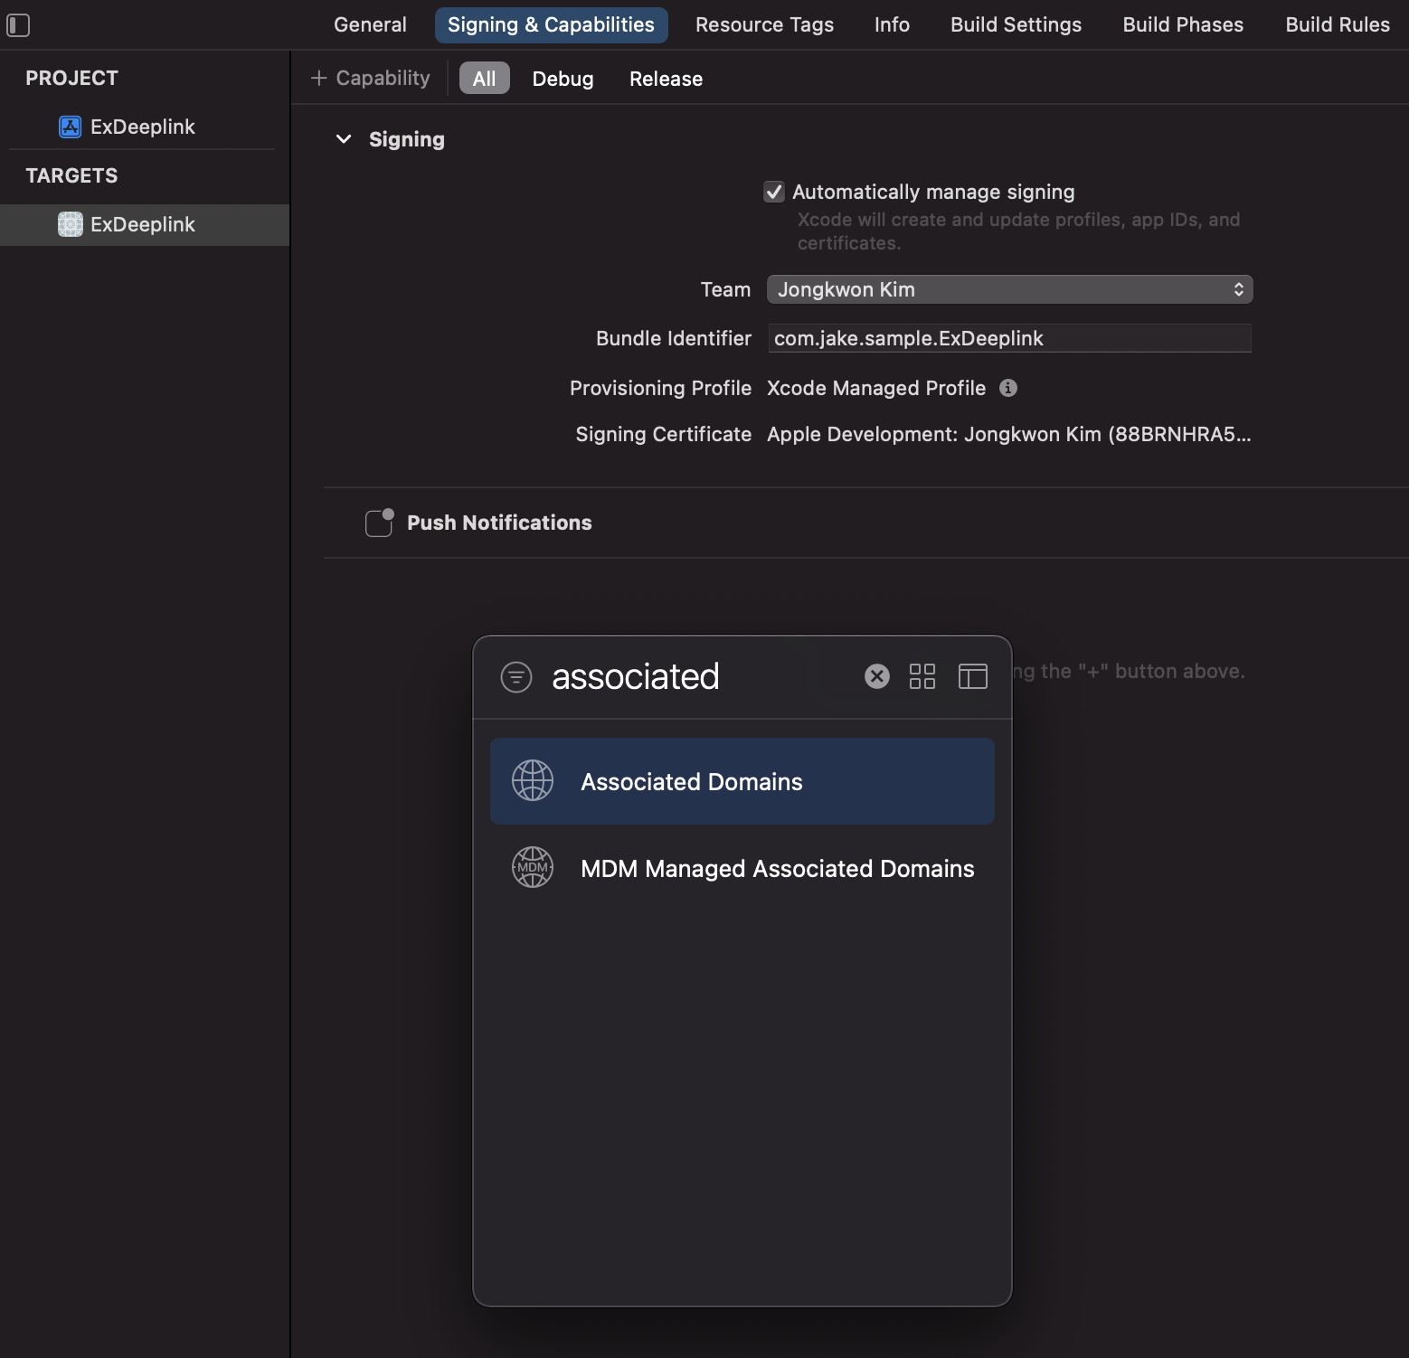Choose Associated Domains capability

[x=742, y=781]
